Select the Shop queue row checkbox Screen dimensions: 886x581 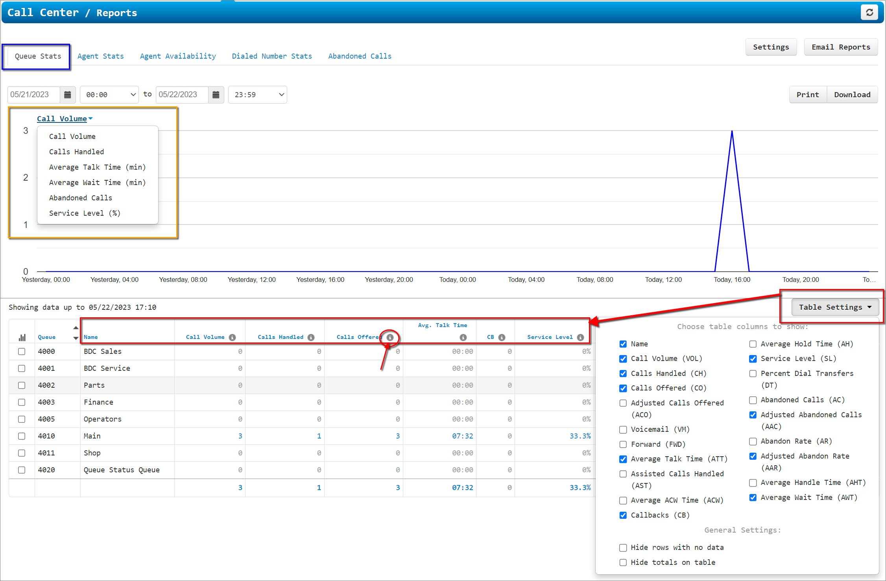[22, 453]
